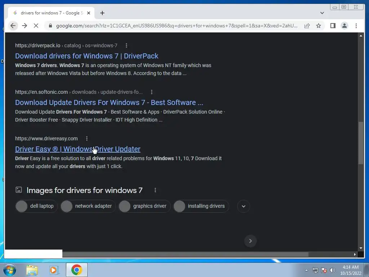Open the Chrome three-dot menu
The width and height of the screenshot is (369, 277).
click(x=356, y=26)
